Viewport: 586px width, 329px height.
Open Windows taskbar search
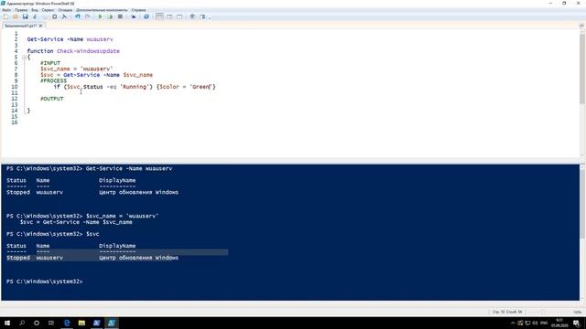point(22,323)
